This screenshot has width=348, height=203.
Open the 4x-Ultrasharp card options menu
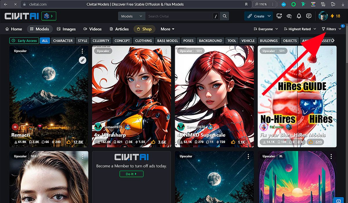pyautogui.click(x=166, y=51)
